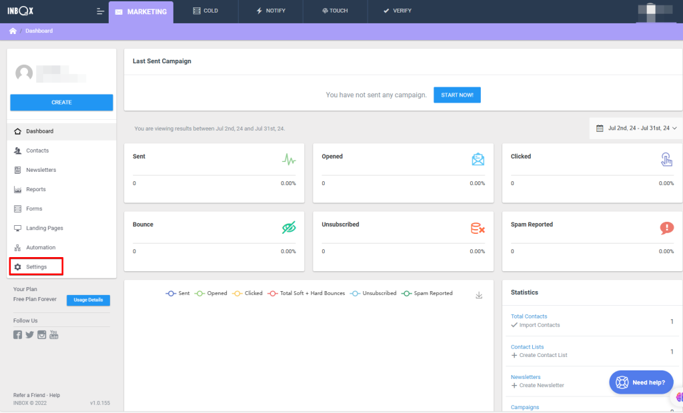This screenshot has width=683, height=413.
Task: Toggle the Unsubscribed legend color marker
Action: pos(356,293)
